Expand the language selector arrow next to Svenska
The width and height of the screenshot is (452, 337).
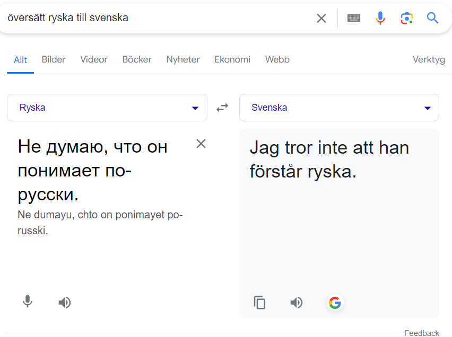point(427,107)
